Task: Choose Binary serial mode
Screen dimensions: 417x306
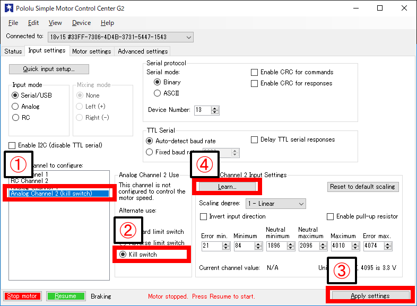Action: coord(167,82)
